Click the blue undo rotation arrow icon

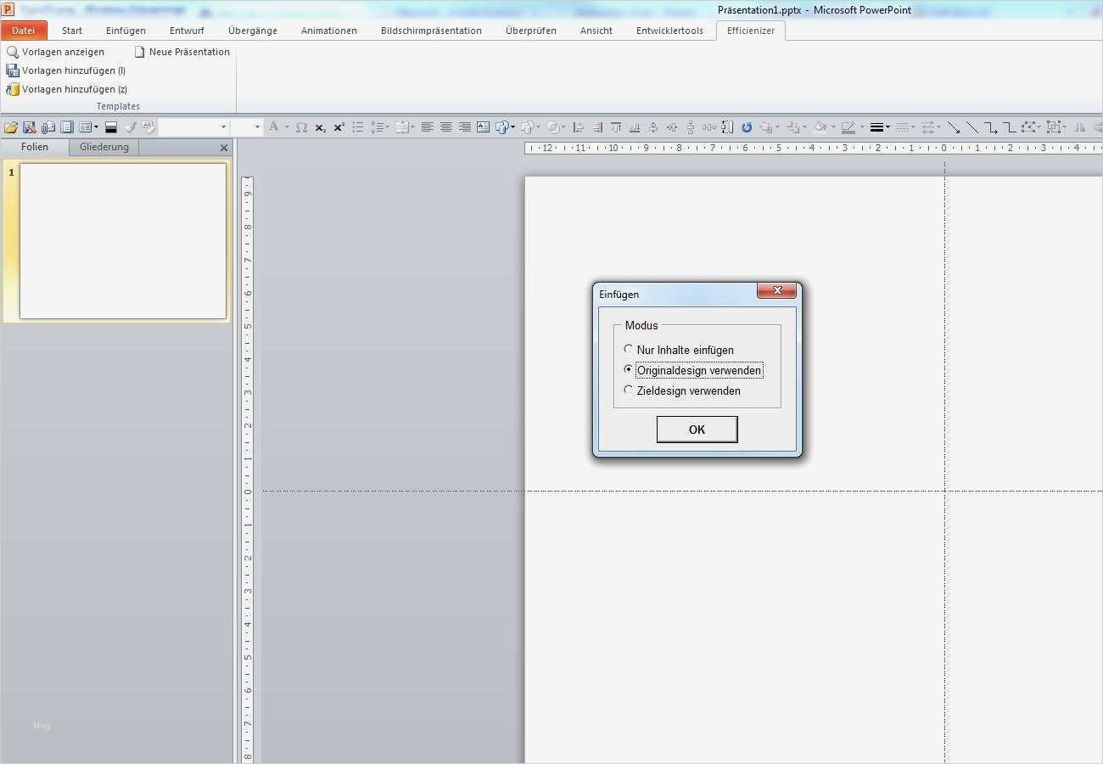[746, 127]
